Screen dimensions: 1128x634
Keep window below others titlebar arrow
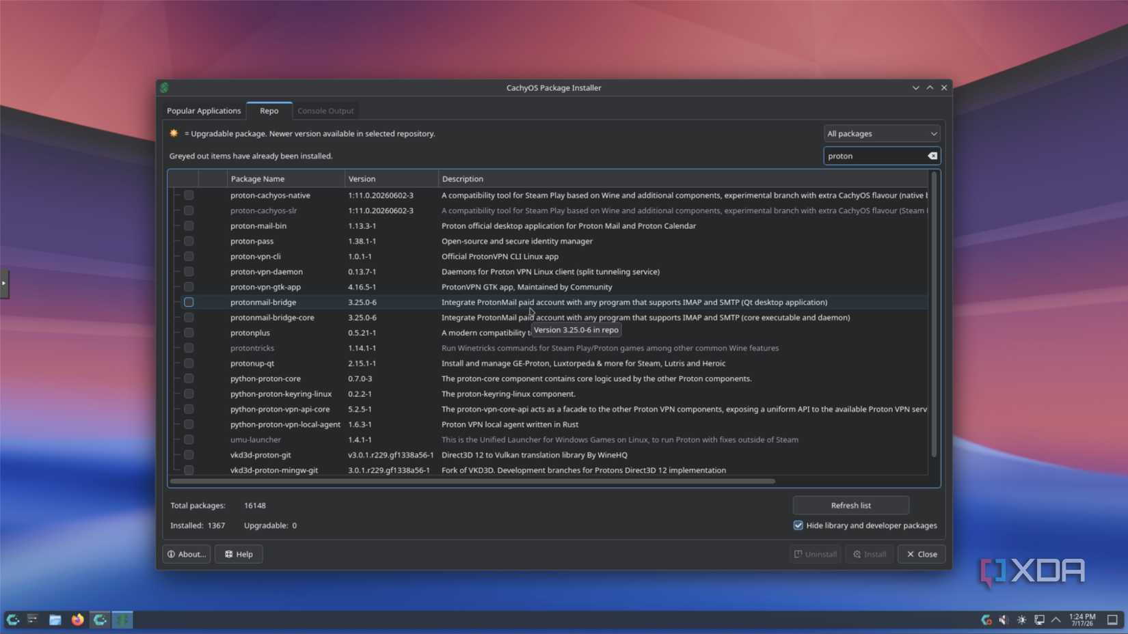pos(915,87)
